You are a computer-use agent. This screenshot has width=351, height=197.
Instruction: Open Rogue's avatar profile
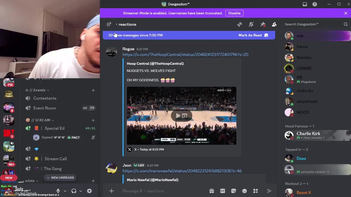[x=111, y=52]
